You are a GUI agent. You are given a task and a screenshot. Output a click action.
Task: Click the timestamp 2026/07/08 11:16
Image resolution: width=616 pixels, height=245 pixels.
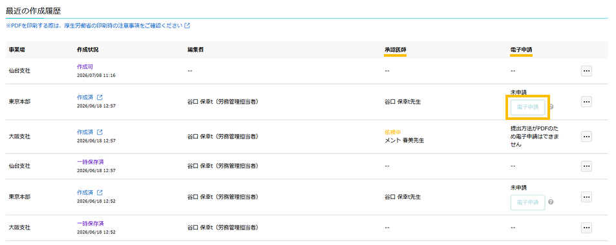coord(96,75)
